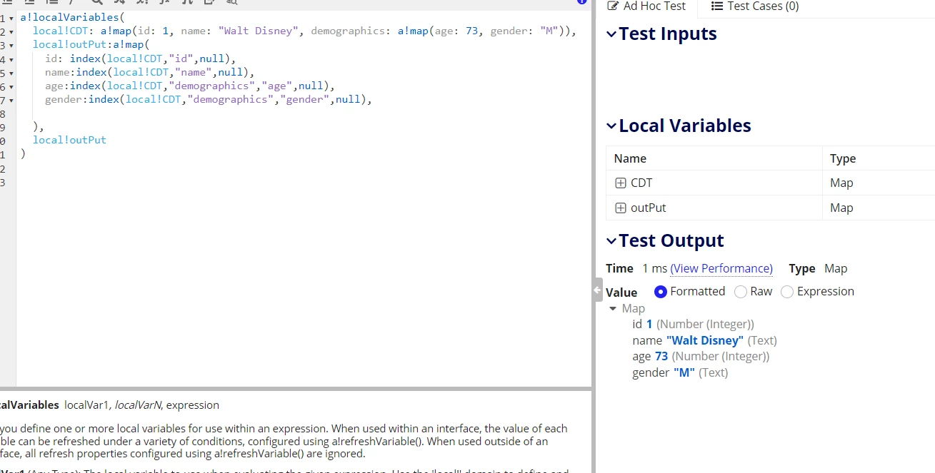Place cursor on "Walt Disney" string in code

(259, 31)
